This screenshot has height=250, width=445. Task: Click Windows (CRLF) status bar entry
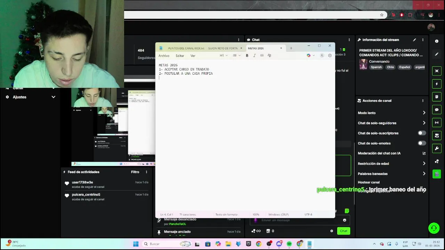pos(278,215)
